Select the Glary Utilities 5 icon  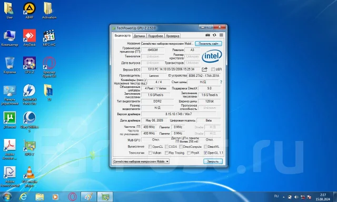(x=29, y=122)
